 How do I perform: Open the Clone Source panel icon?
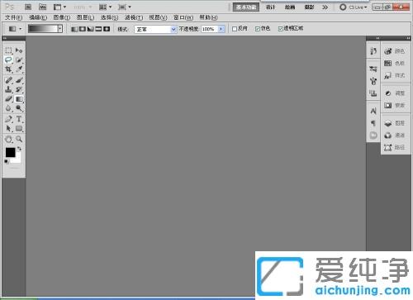point(373,93)
